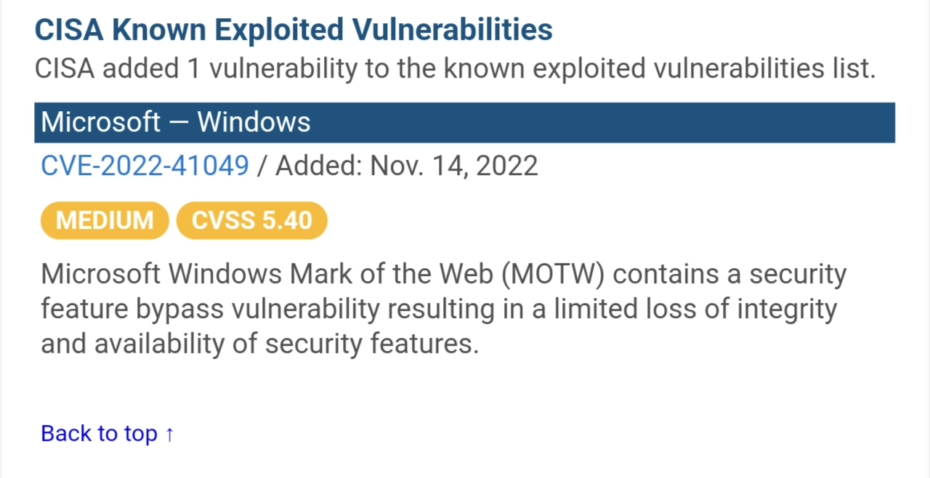930x478 pixels.
Task: Click the closing words security features.
Action: click(x=372, y=344)
